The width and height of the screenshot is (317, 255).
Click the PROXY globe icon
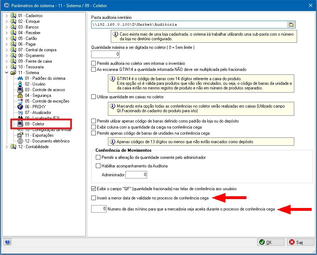20,106
